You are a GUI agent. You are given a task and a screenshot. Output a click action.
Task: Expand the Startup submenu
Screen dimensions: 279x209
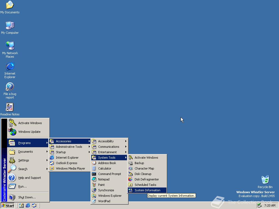pyautogui.click(x=70, y=152)
